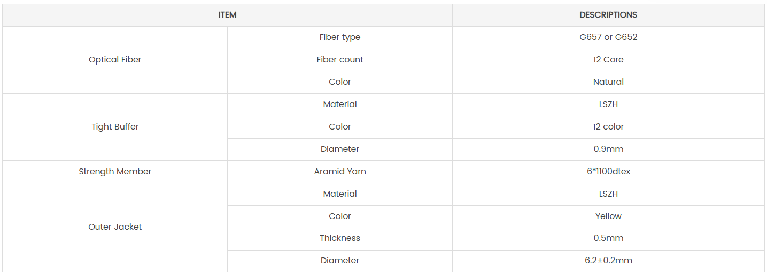
Task: Click the 0.5mm thickness value
Action: [608, 238]
